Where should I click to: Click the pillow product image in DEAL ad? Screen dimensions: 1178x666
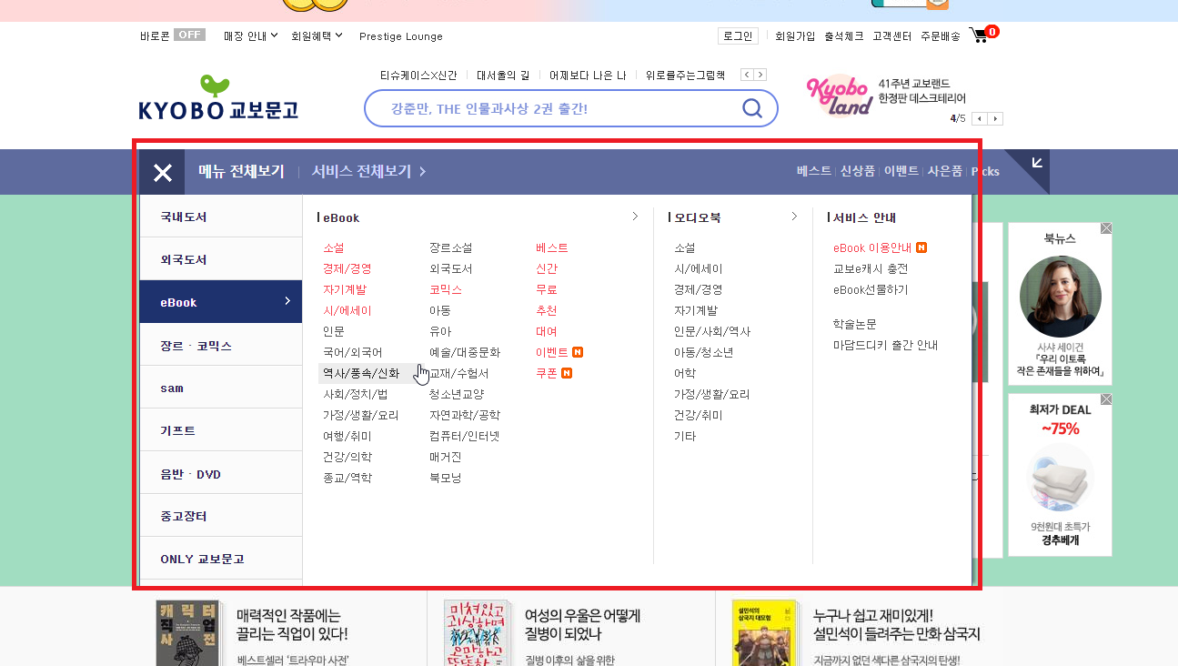(1060, 477)
